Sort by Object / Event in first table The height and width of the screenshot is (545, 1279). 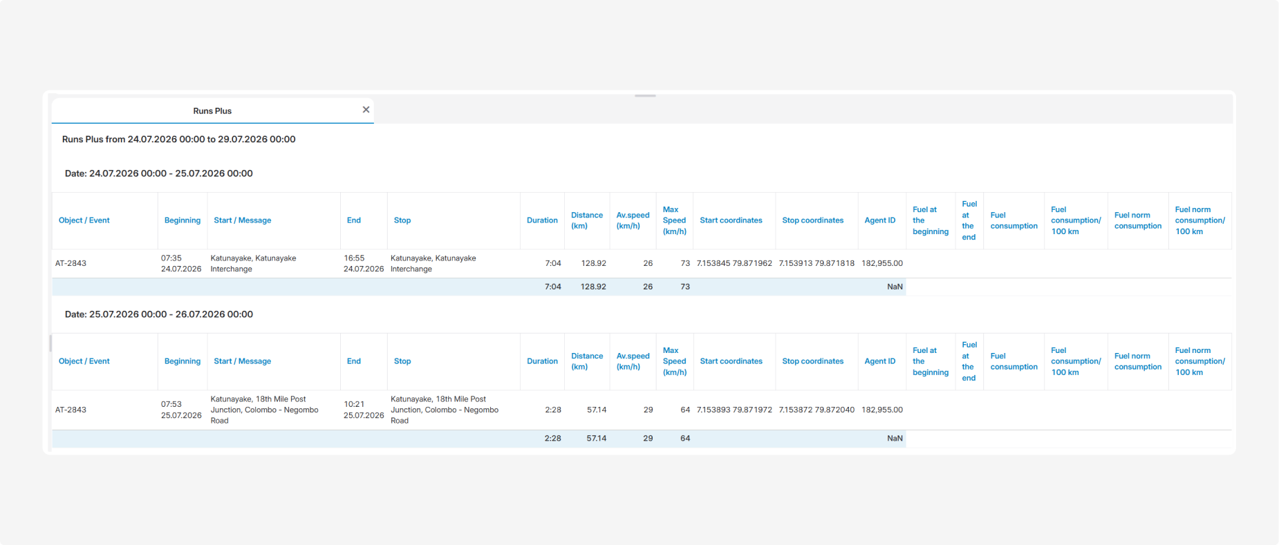pos(84,220)
